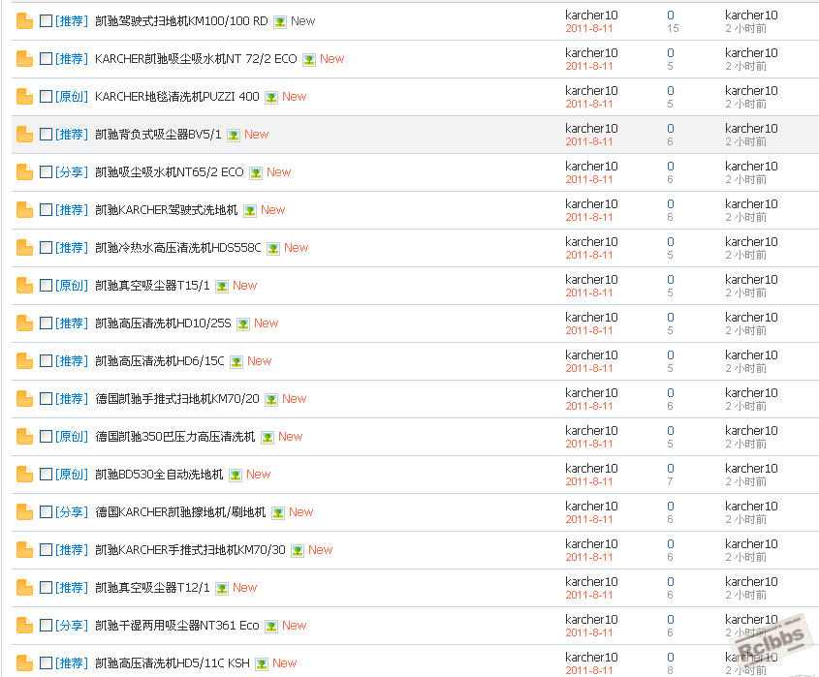Click folder icon beside BD530 thread

(24, 475)
